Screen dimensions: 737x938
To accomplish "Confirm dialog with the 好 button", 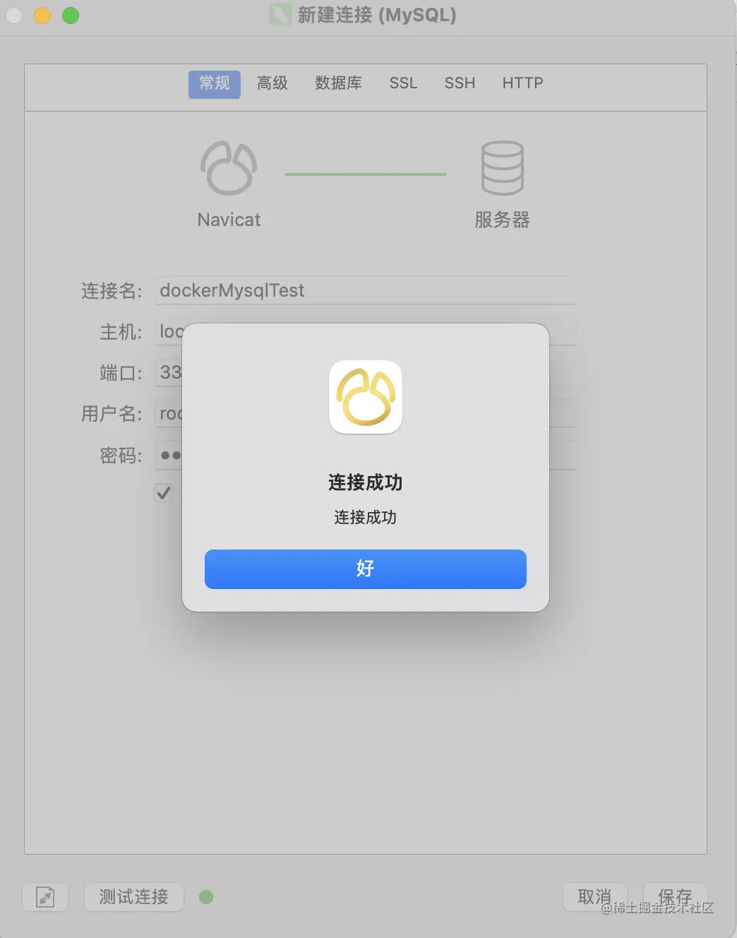I will [366, 569].
